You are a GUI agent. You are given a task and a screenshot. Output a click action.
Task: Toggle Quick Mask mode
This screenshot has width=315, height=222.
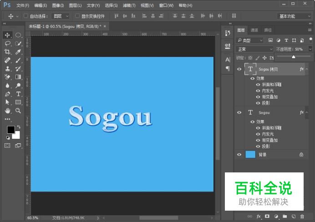7,146
